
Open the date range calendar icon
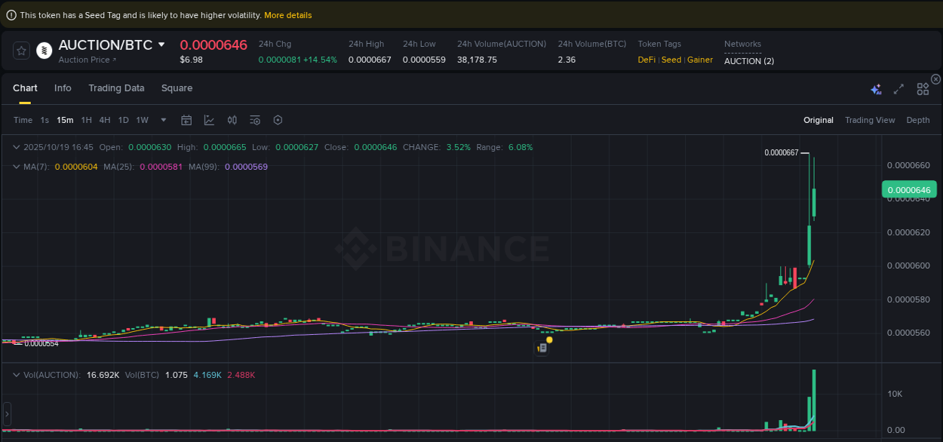186,120
